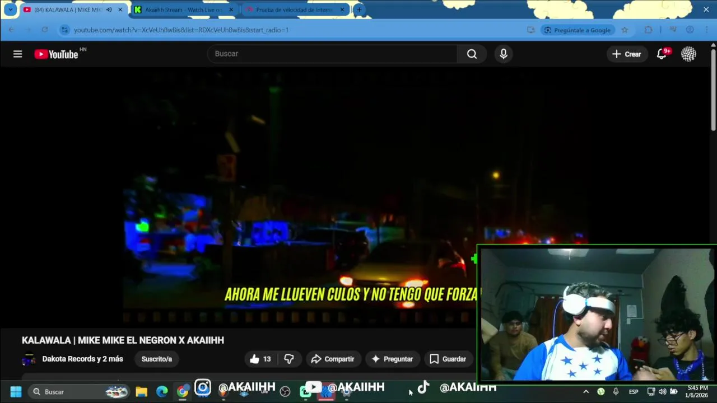
Task: Start voice search with microphone icon
Action: (x=504, y=54)
